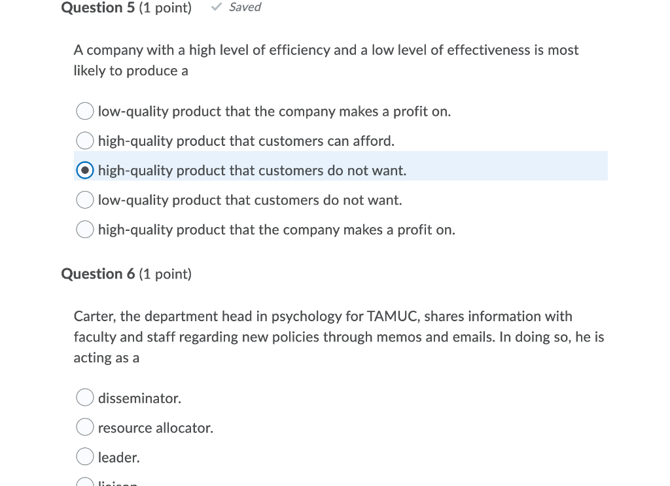Screen dimensions: 670x486
Task: Click the "disseminator." answer text label
Action: pyautogui.click(x=139, y=398)
